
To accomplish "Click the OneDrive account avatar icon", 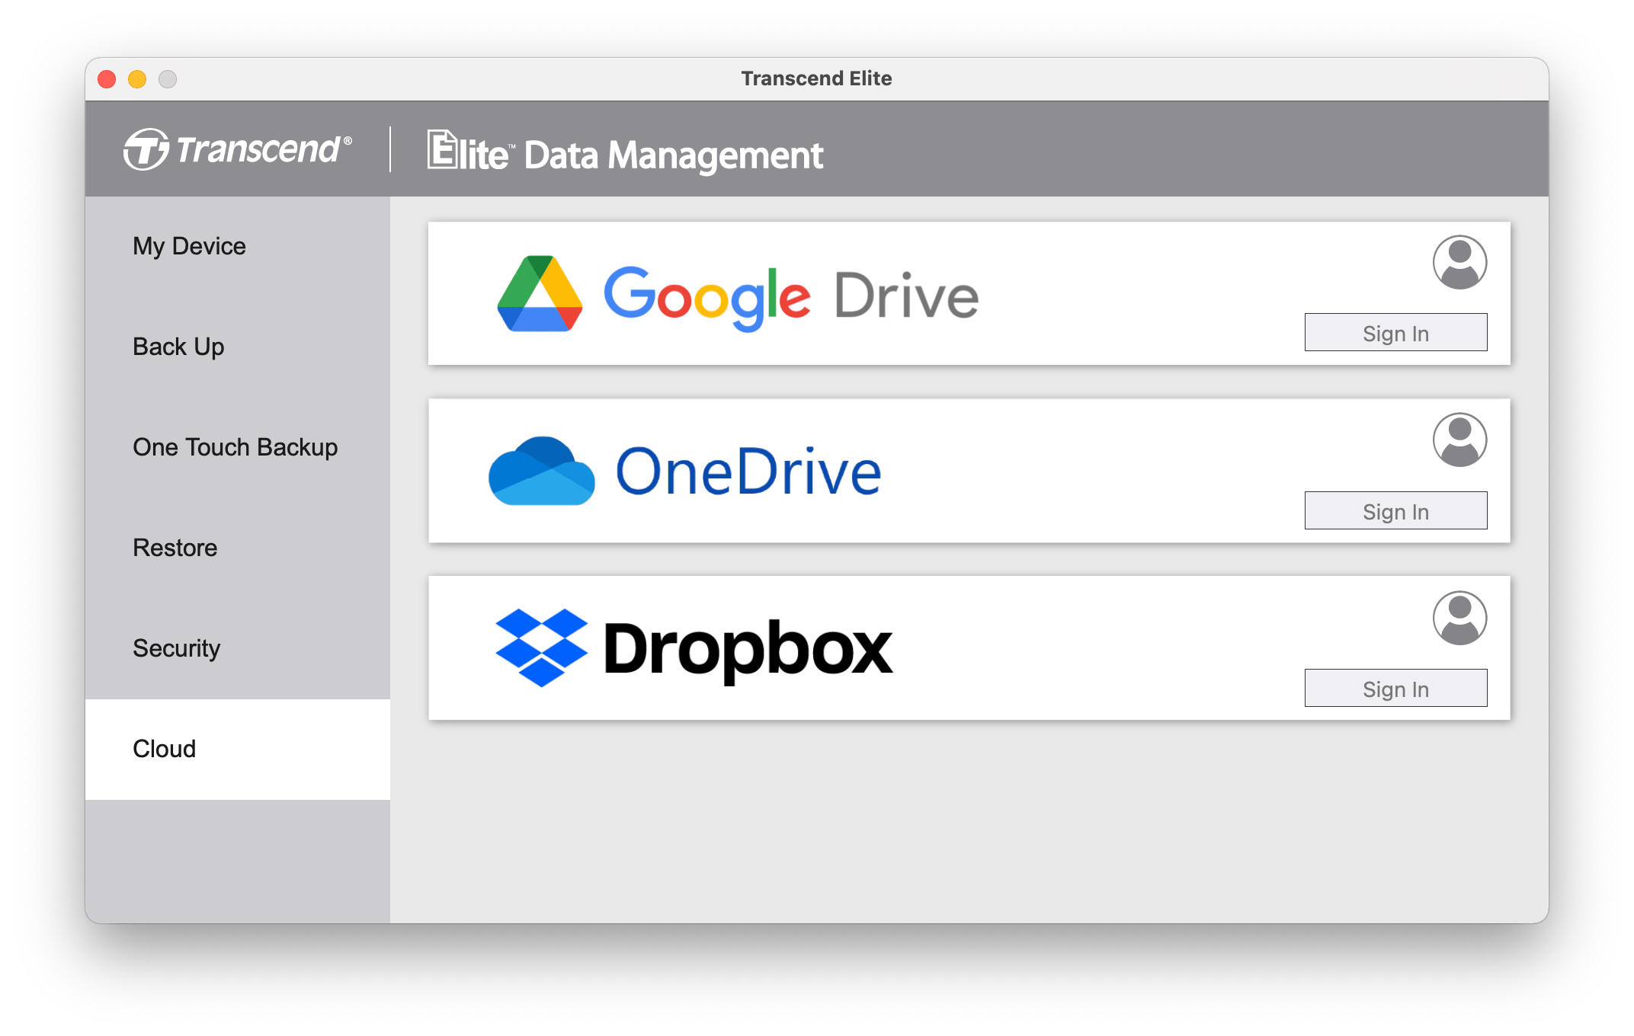I will [x=1459, y=440].
